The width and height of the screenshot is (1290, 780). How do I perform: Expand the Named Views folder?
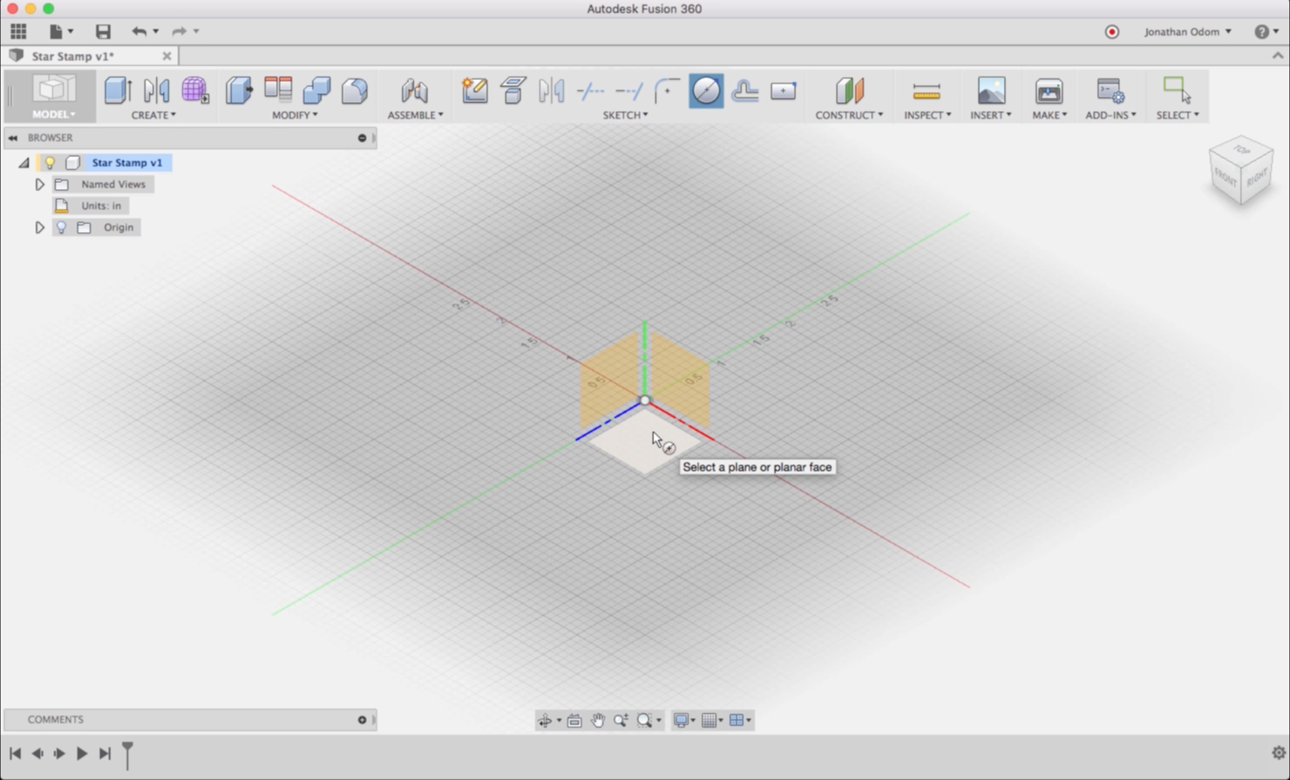pyautogui.click(x=40, y=185)
